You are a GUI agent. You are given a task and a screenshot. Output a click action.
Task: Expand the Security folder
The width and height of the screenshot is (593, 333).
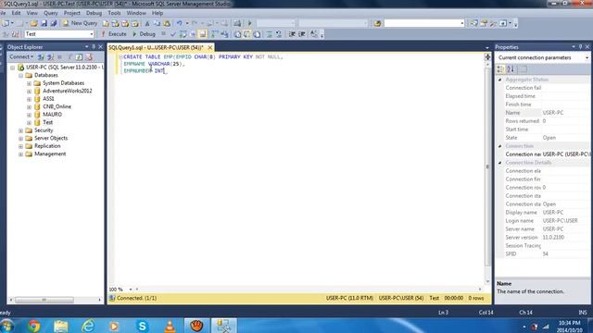click(20, 130)
